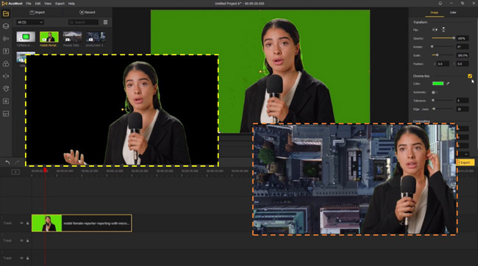Select the Pexels Video media thumbnail
This screenshot has width=478, height=266.
click(72, 37)
